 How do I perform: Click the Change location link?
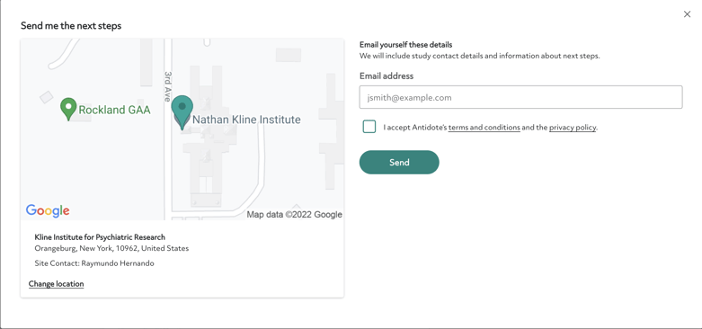[56, 284]
